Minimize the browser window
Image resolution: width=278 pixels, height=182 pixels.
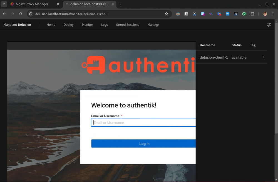(260, 4)
